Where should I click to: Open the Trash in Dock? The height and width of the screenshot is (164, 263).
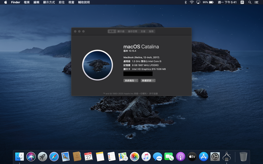tap(243, 157)
